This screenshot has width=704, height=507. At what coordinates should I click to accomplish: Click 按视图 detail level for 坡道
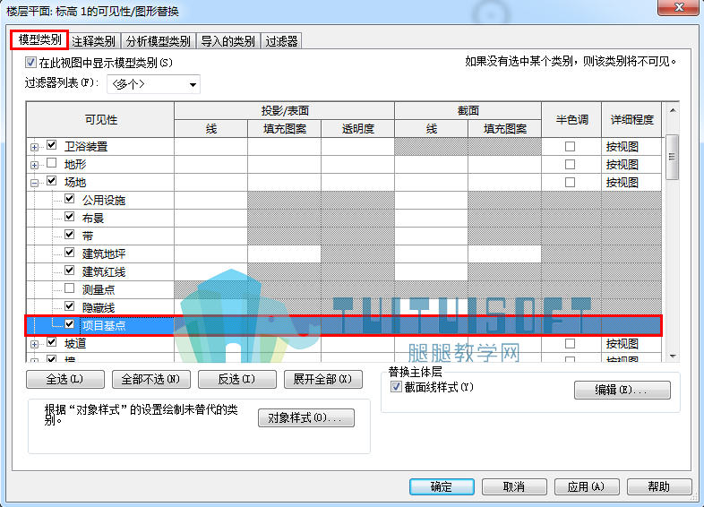pos(631,344)
